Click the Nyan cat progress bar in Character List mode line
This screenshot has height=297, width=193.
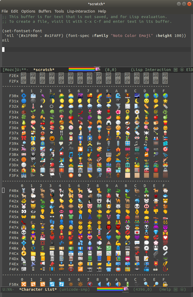[113, 289]
